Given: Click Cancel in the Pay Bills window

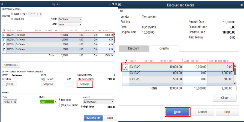Looking at the screenshot, I should [110, 118].
